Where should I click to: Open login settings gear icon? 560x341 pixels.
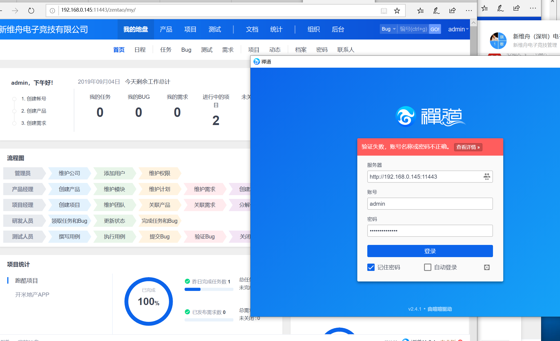[487, 267]
